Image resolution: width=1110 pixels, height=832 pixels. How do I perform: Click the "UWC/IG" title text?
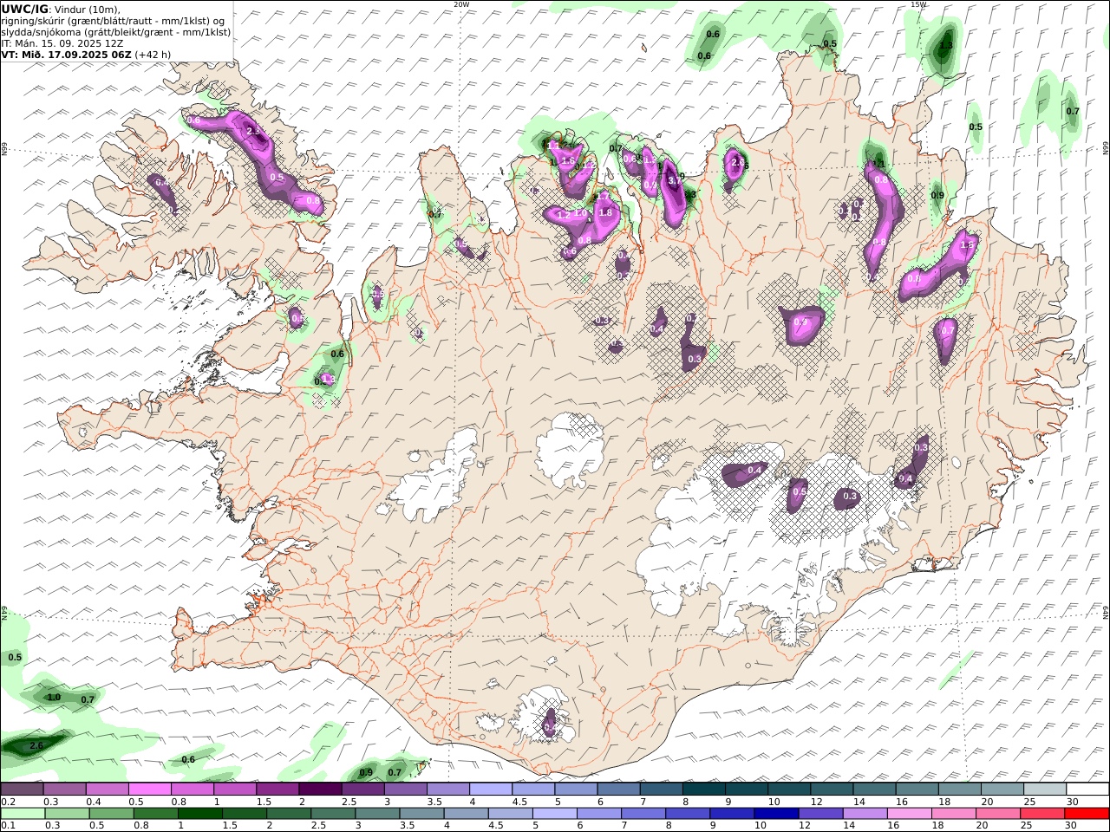point(24,9)
